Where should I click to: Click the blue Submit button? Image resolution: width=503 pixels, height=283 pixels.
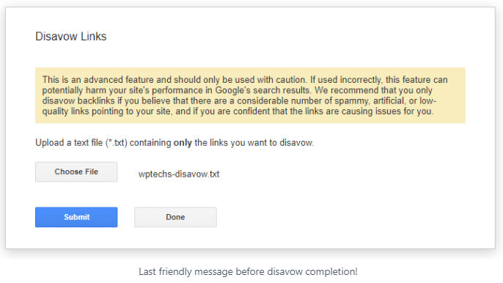[76, 217]
